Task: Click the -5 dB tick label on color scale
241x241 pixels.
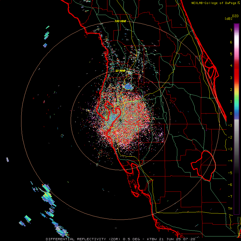Action: (x=230, y=173)
